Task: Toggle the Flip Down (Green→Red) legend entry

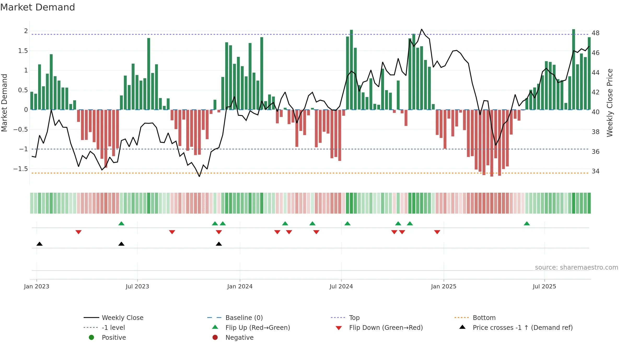Action: pyautogui.click(x=379, y=327)
